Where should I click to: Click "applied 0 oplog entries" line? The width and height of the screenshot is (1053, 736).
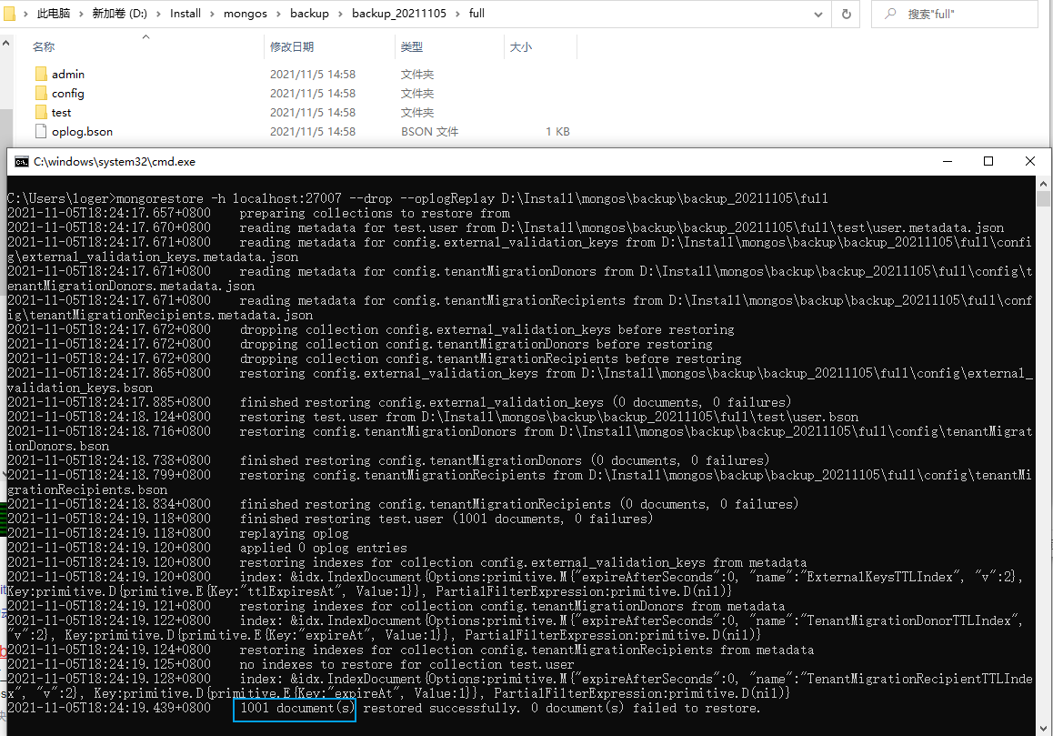point(323,548)
